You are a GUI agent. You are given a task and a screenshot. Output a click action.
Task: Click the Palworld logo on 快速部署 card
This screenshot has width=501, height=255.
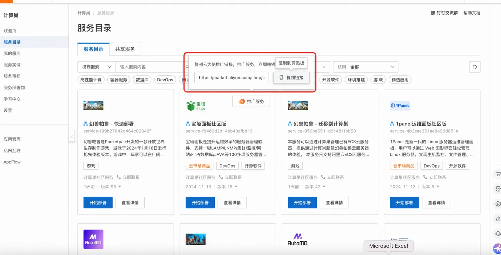(93, 106)
